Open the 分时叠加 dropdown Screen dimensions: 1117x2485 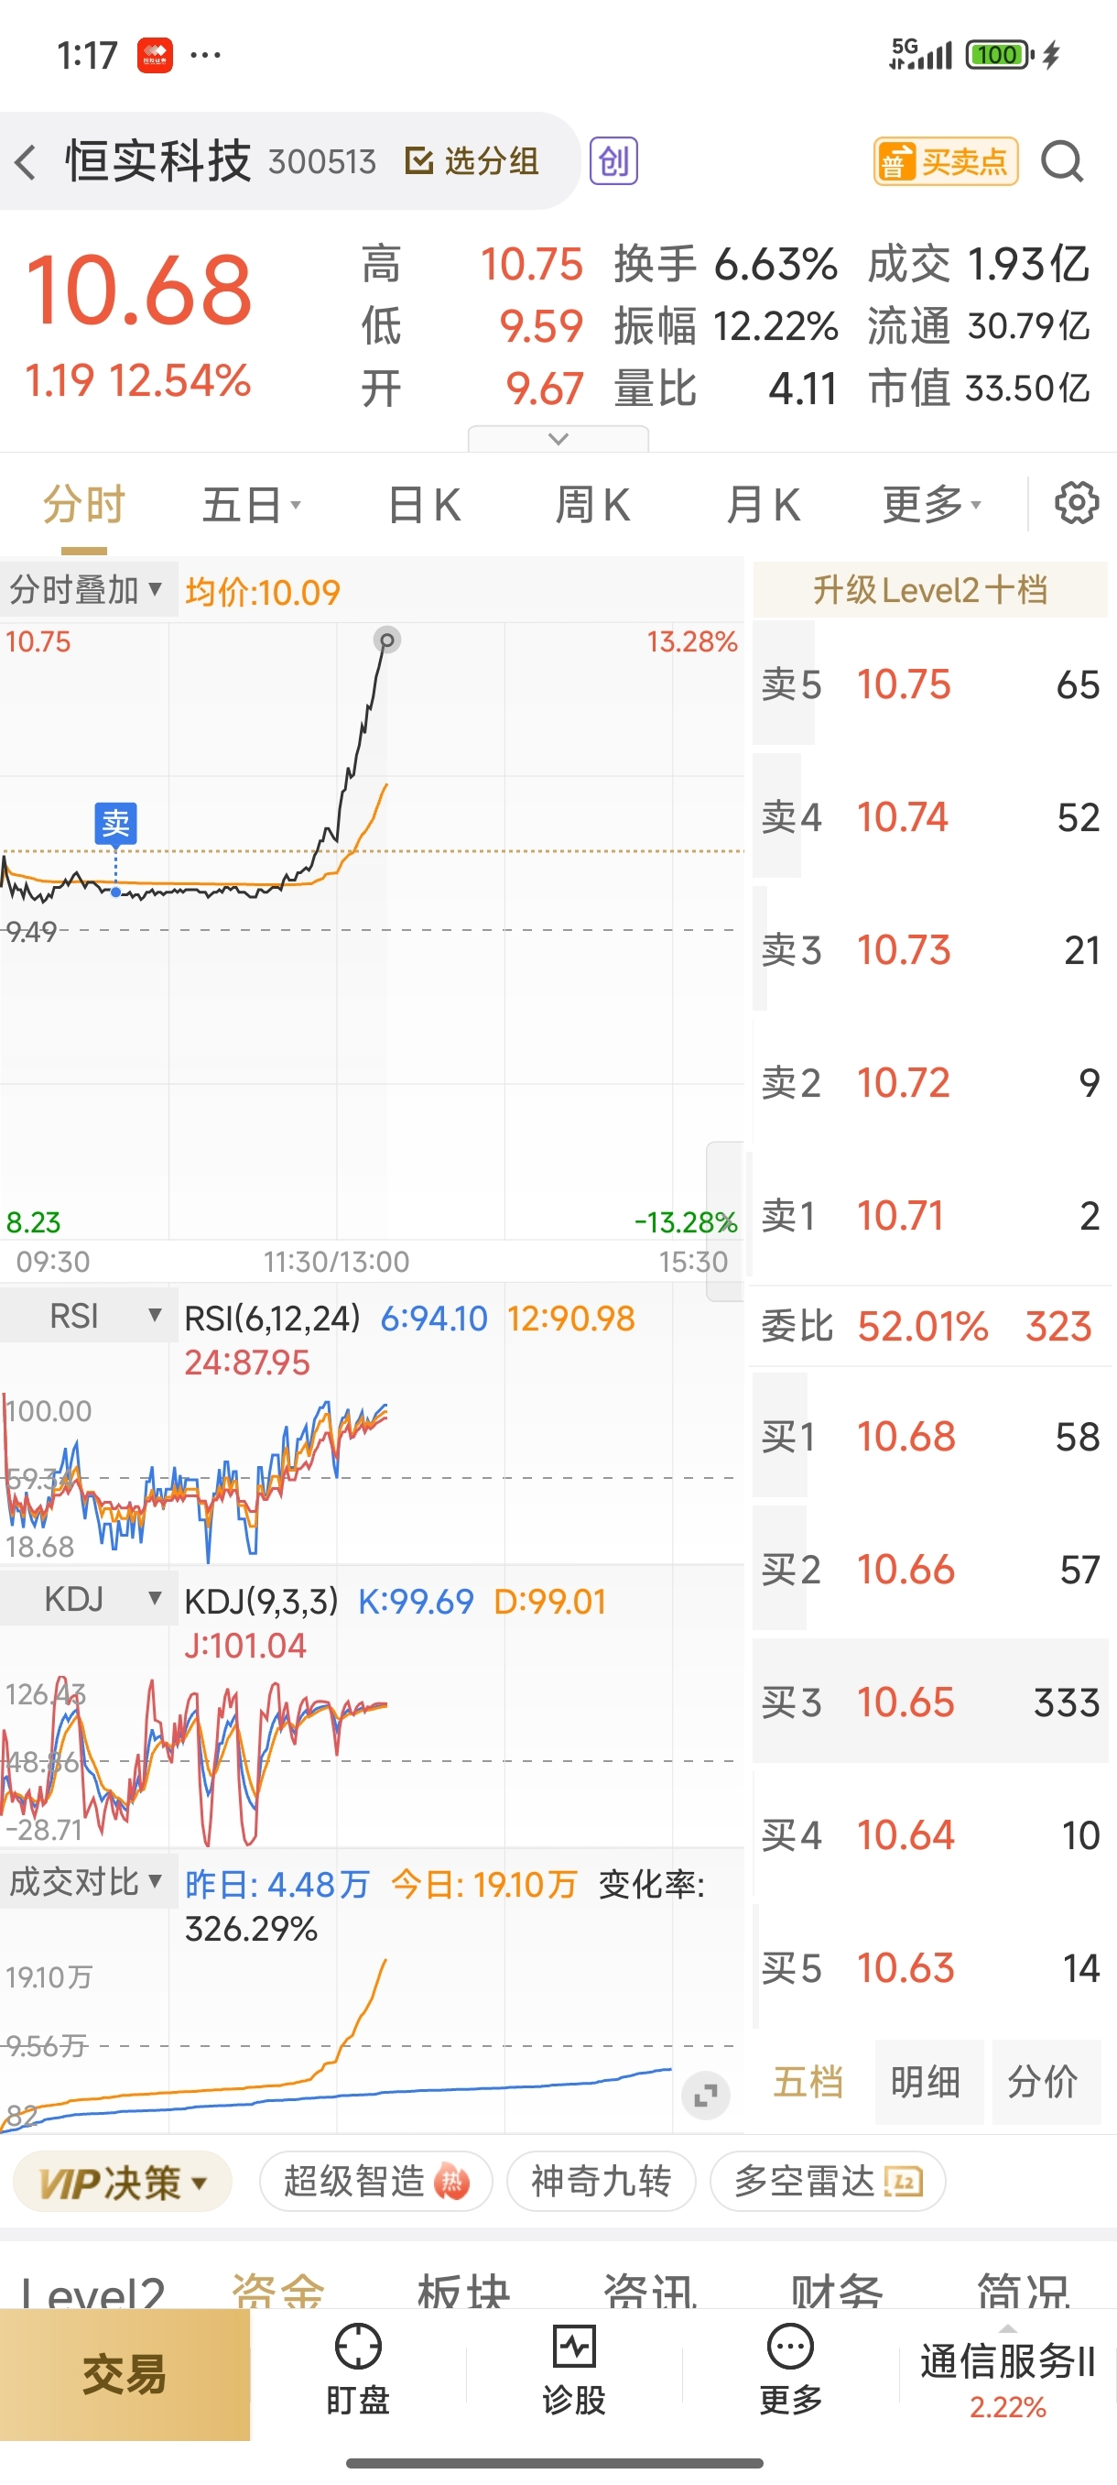tap(88, 589)
